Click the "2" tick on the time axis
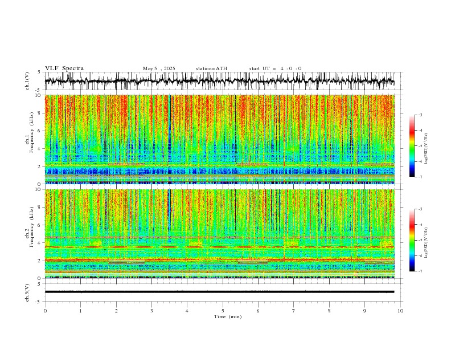Screen dimensions: 451x349 point(116,311)
